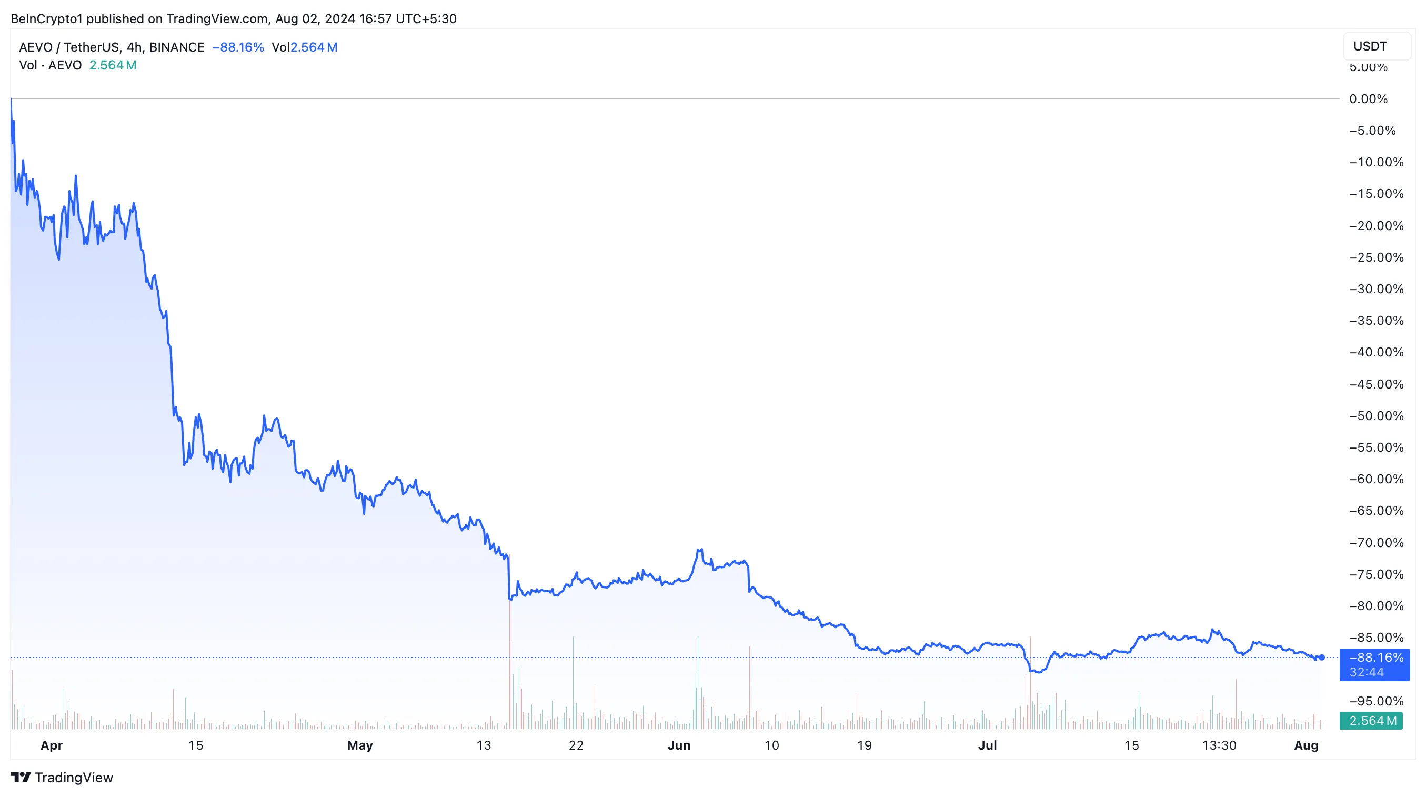The height and width of the screenshot is (796, 1426).
Task: Click the AEVO / TetherUS symbol title
Action: (x=68, y=47)
